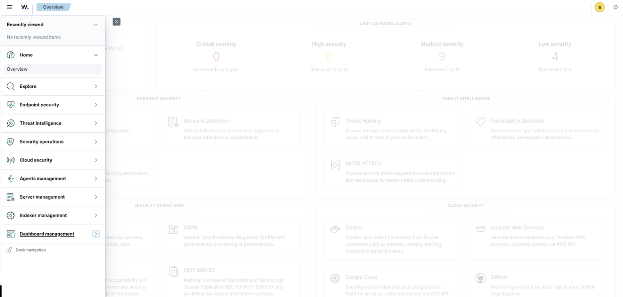This screenshot has width=623, height=297.
Task: Click the Wazuh logo icon
Action: click(x=25, y=7)
